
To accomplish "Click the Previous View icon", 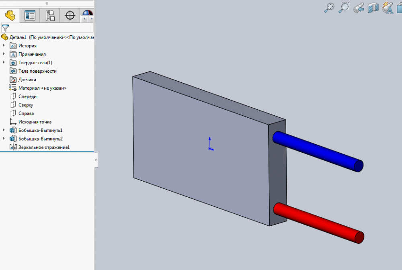I will [359, 8].
